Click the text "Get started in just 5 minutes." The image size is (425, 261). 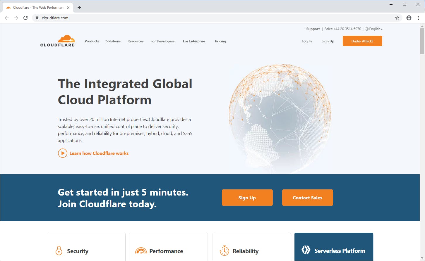point(123,192)
